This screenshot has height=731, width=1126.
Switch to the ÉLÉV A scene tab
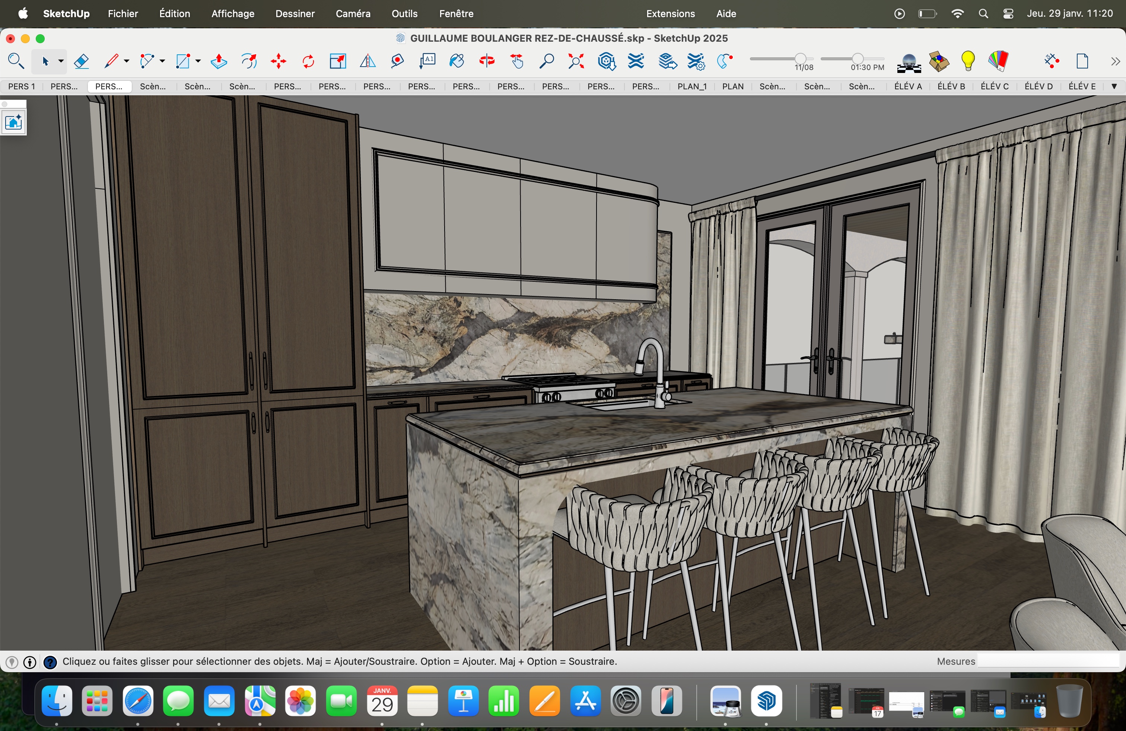click(907, 86)
